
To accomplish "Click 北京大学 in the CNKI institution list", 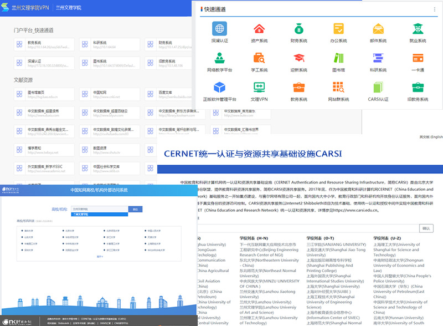I will coord(70,231).
